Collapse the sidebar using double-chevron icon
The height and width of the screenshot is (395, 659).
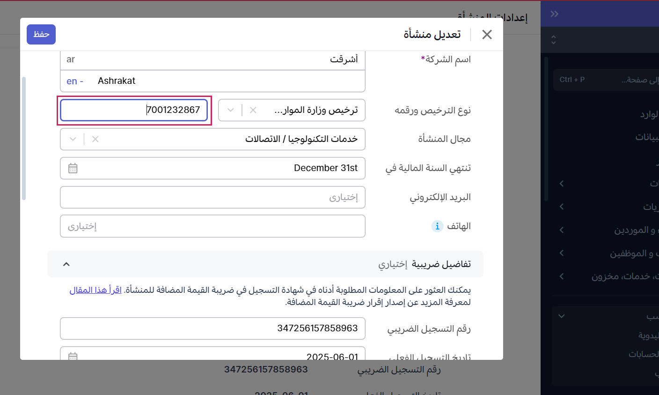[x=554, y=14]
